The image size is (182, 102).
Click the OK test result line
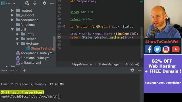pos(22,92)
